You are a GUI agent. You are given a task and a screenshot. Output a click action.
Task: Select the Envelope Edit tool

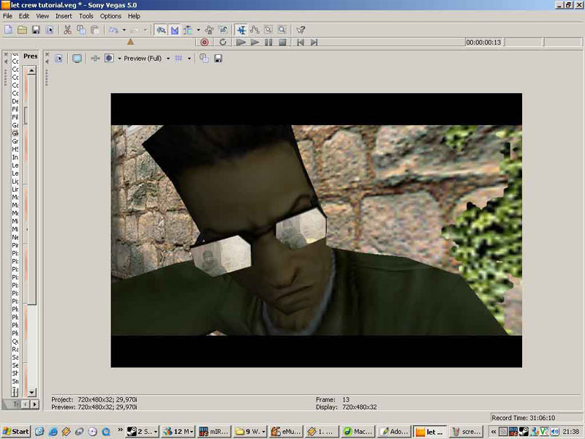pyautogui.click(x=254, y=30)
